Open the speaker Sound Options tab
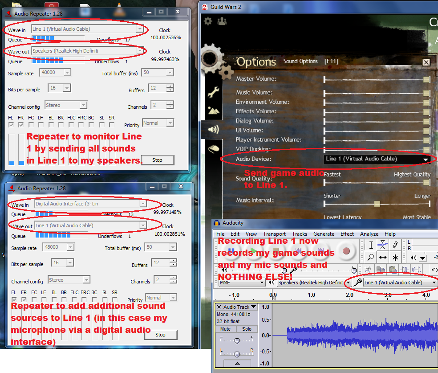Viewport: 438px width, 373px height. [213, 130]
